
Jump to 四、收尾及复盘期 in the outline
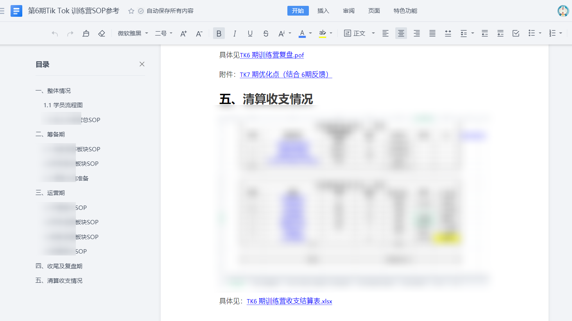click(59, 266)
